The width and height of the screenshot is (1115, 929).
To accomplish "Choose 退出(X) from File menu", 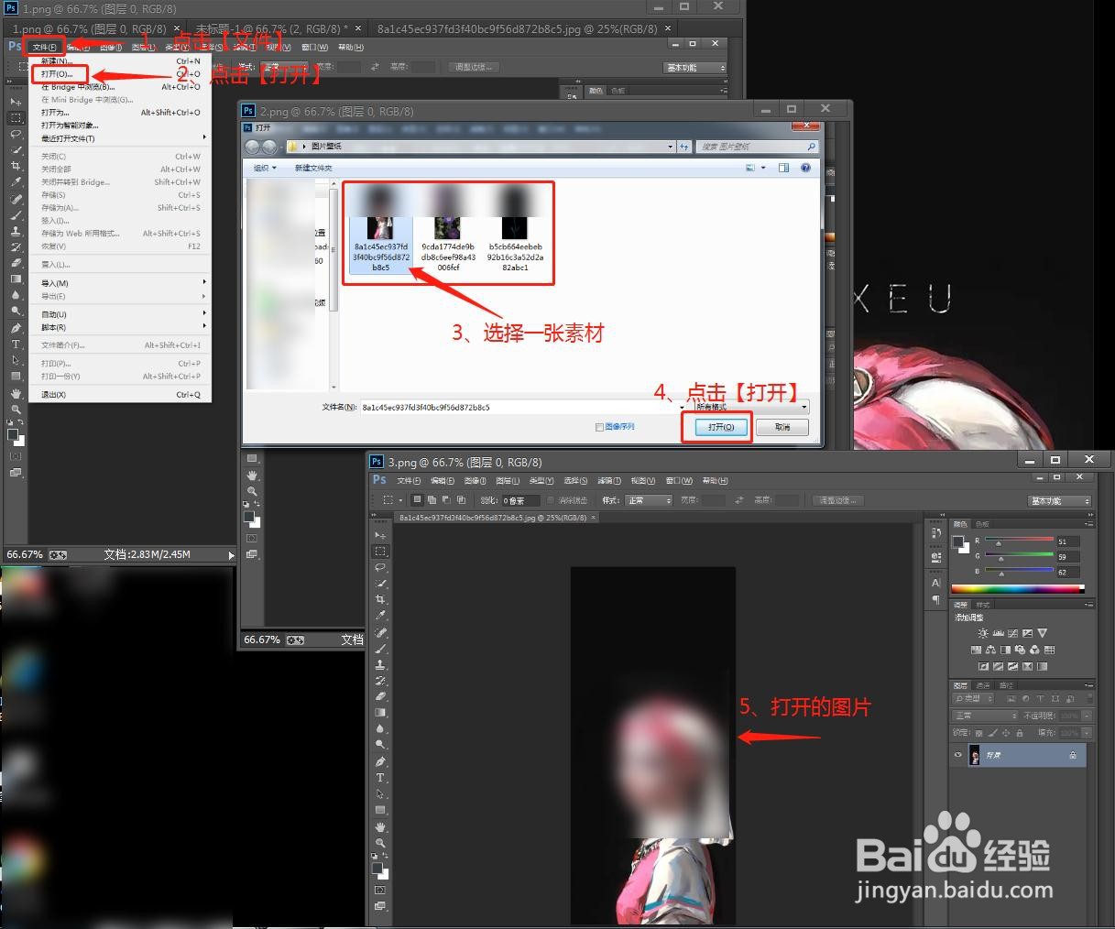I will (x=122, y=395).
